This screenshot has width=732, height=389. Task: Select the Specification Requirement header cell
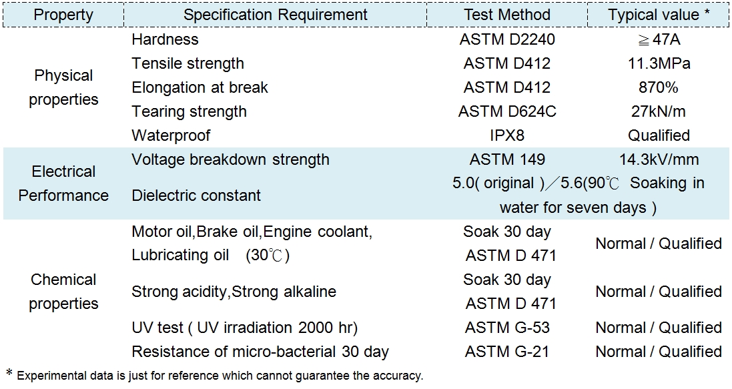tap(275, 15)
